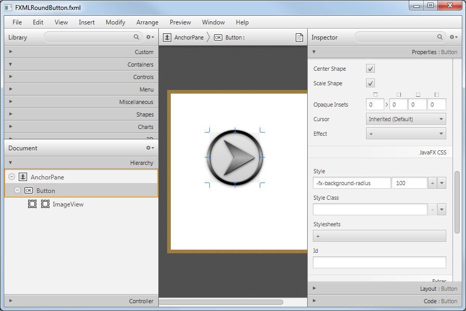The height and width of the screenshot is (311, 466).
Task: Select the Button icon in the breadcrumb path
Action: [218, 37]
